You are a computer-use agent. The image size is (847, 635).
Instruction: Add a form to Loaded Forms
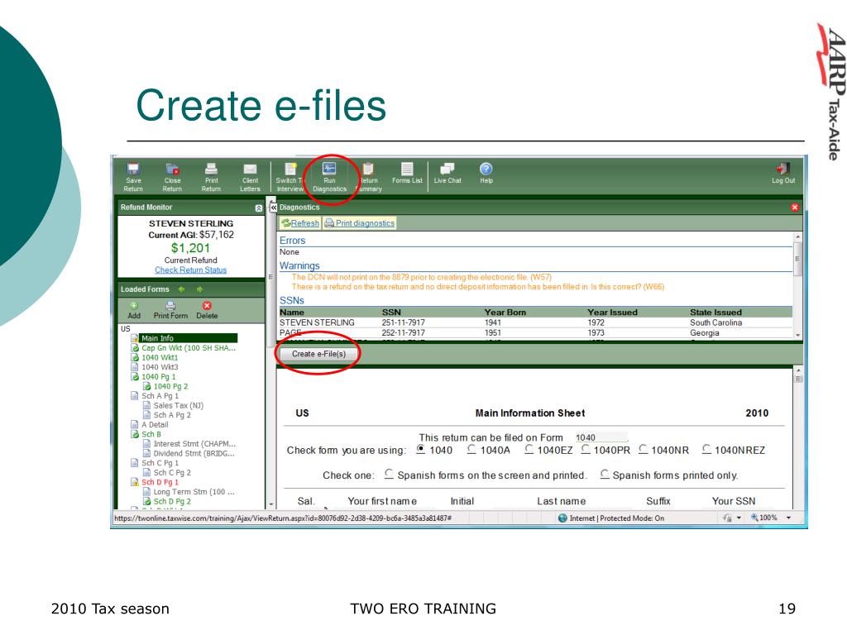134,311
